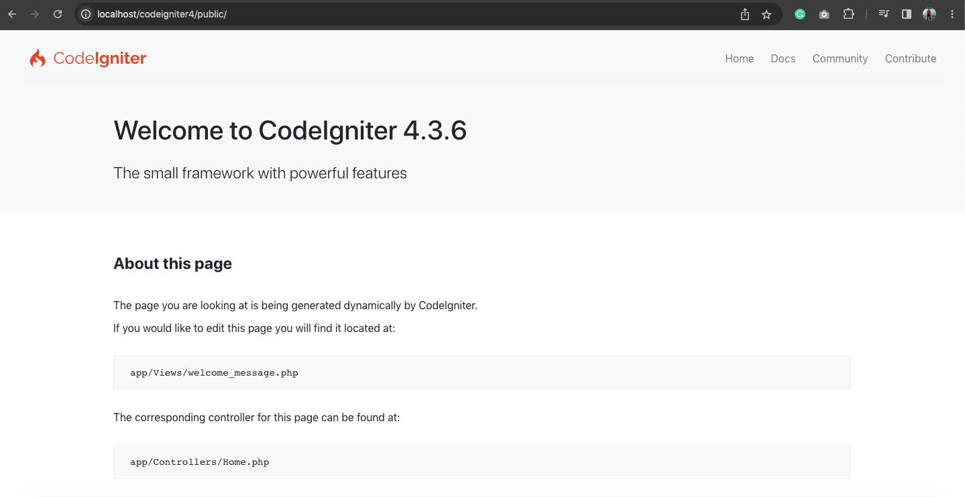Image resolution: width=965 pixels, height=497 pixels.
Task: Click the browser forward arrow
Action: 35,14
